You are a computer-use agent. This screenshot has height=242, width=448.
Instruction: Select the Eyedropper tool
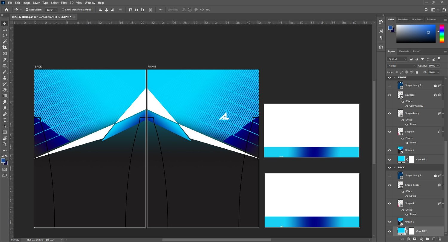pyautogui.click(x=4, y=60)
